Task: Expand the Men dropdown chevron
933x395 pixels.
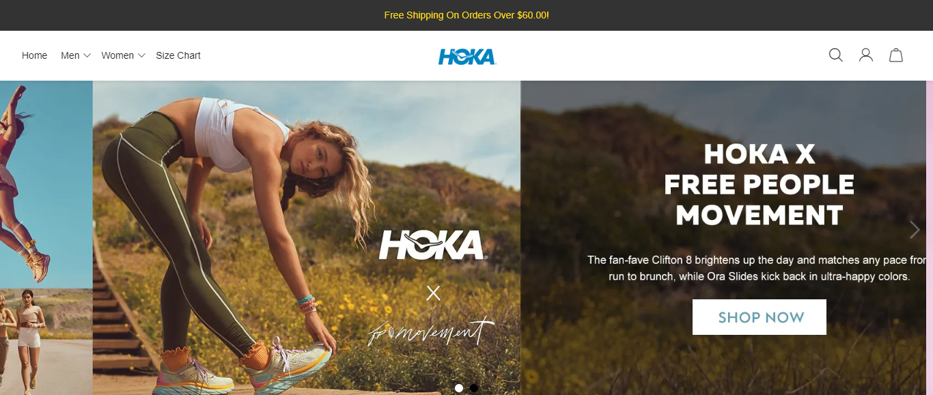Action: pyautogui.click(x=87, y=55)
